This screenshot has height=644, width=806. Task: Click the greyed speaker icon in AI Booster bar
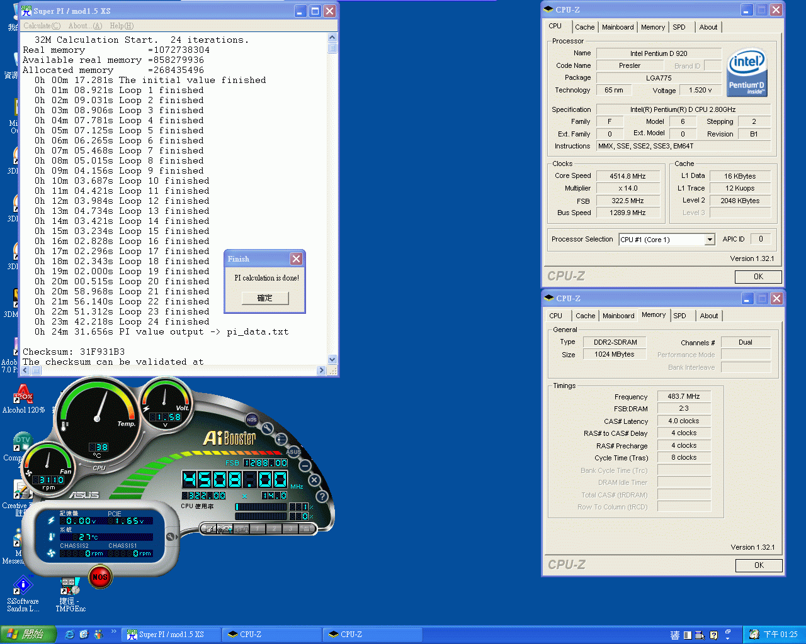point(241,529)
